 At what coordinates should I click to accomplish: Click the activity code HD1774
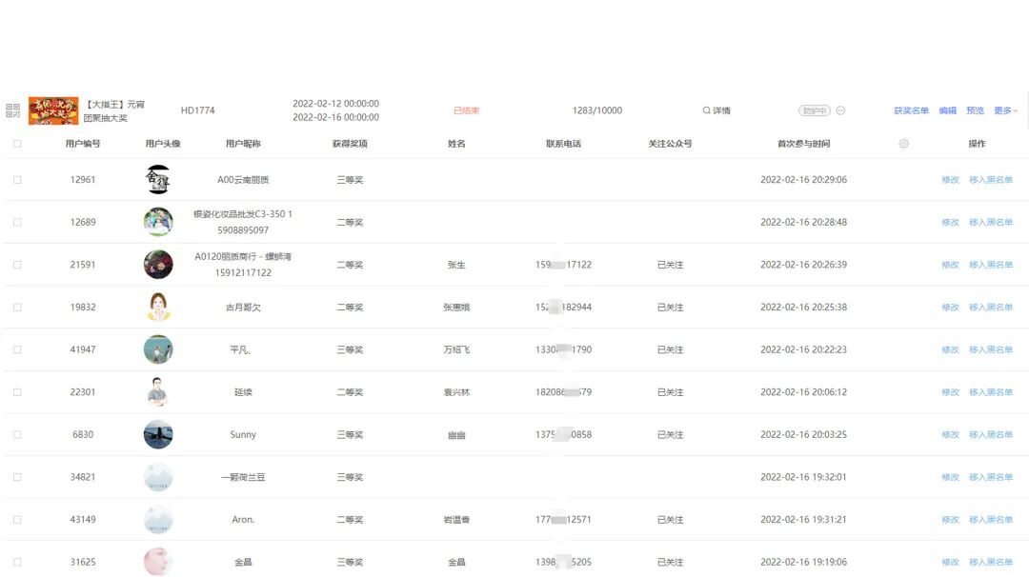click(197, 110)
